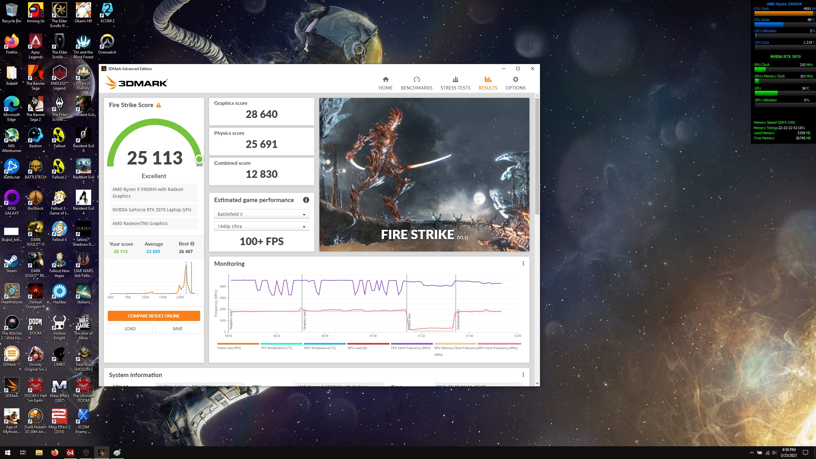816x459 pixels.
Task: Open the Windows Start menu
Action: (8, 453)
